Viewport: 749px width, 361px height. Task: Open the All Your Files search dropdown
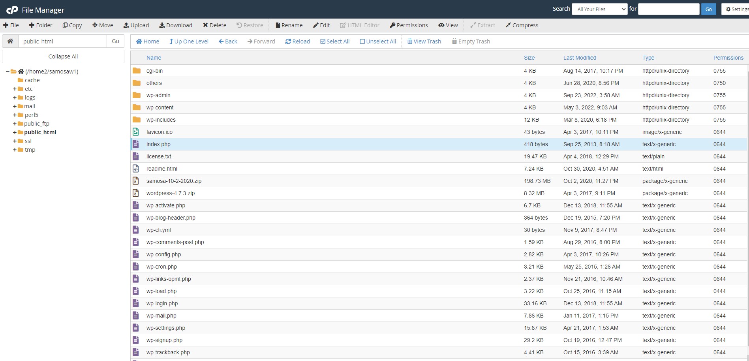point(599,9)
